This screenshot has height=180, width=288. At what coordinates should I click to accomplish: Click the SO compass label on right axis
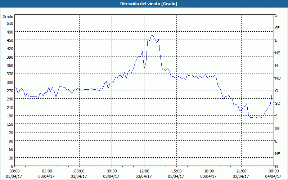tap(278, 103)
